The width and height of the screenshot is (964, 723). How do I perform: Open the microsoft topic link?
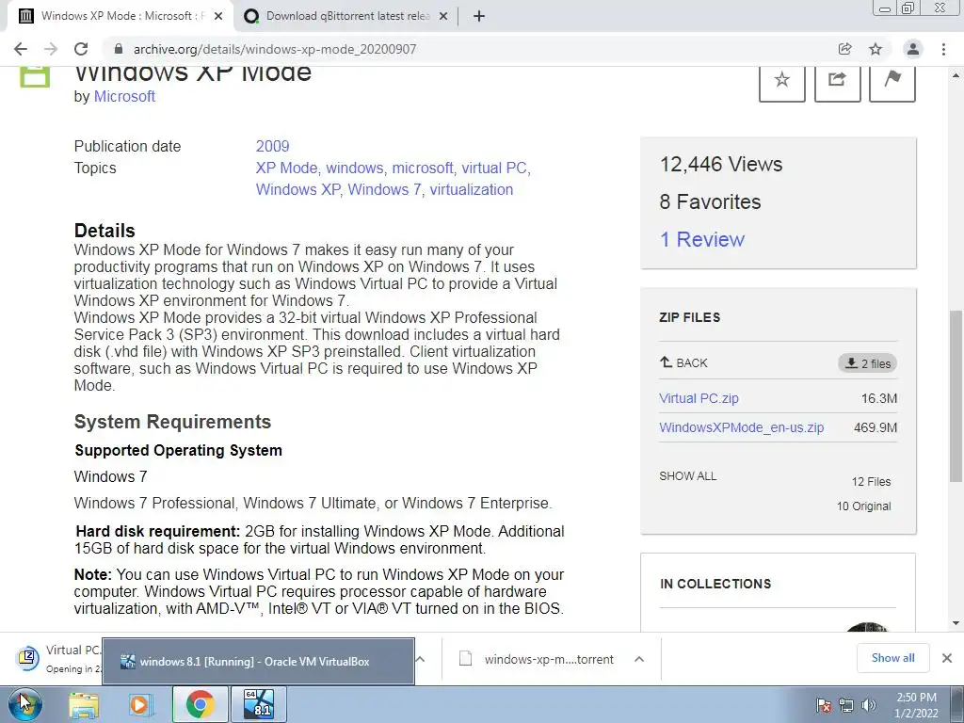[423, 168]
